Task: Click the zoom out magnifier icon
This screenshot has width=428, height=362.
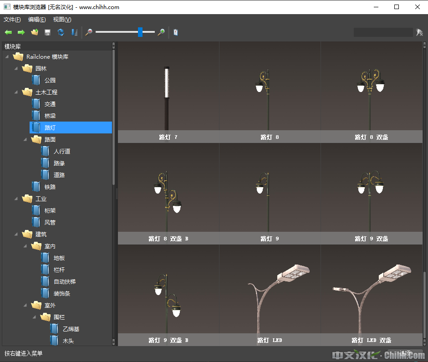Action: point(89,32)
